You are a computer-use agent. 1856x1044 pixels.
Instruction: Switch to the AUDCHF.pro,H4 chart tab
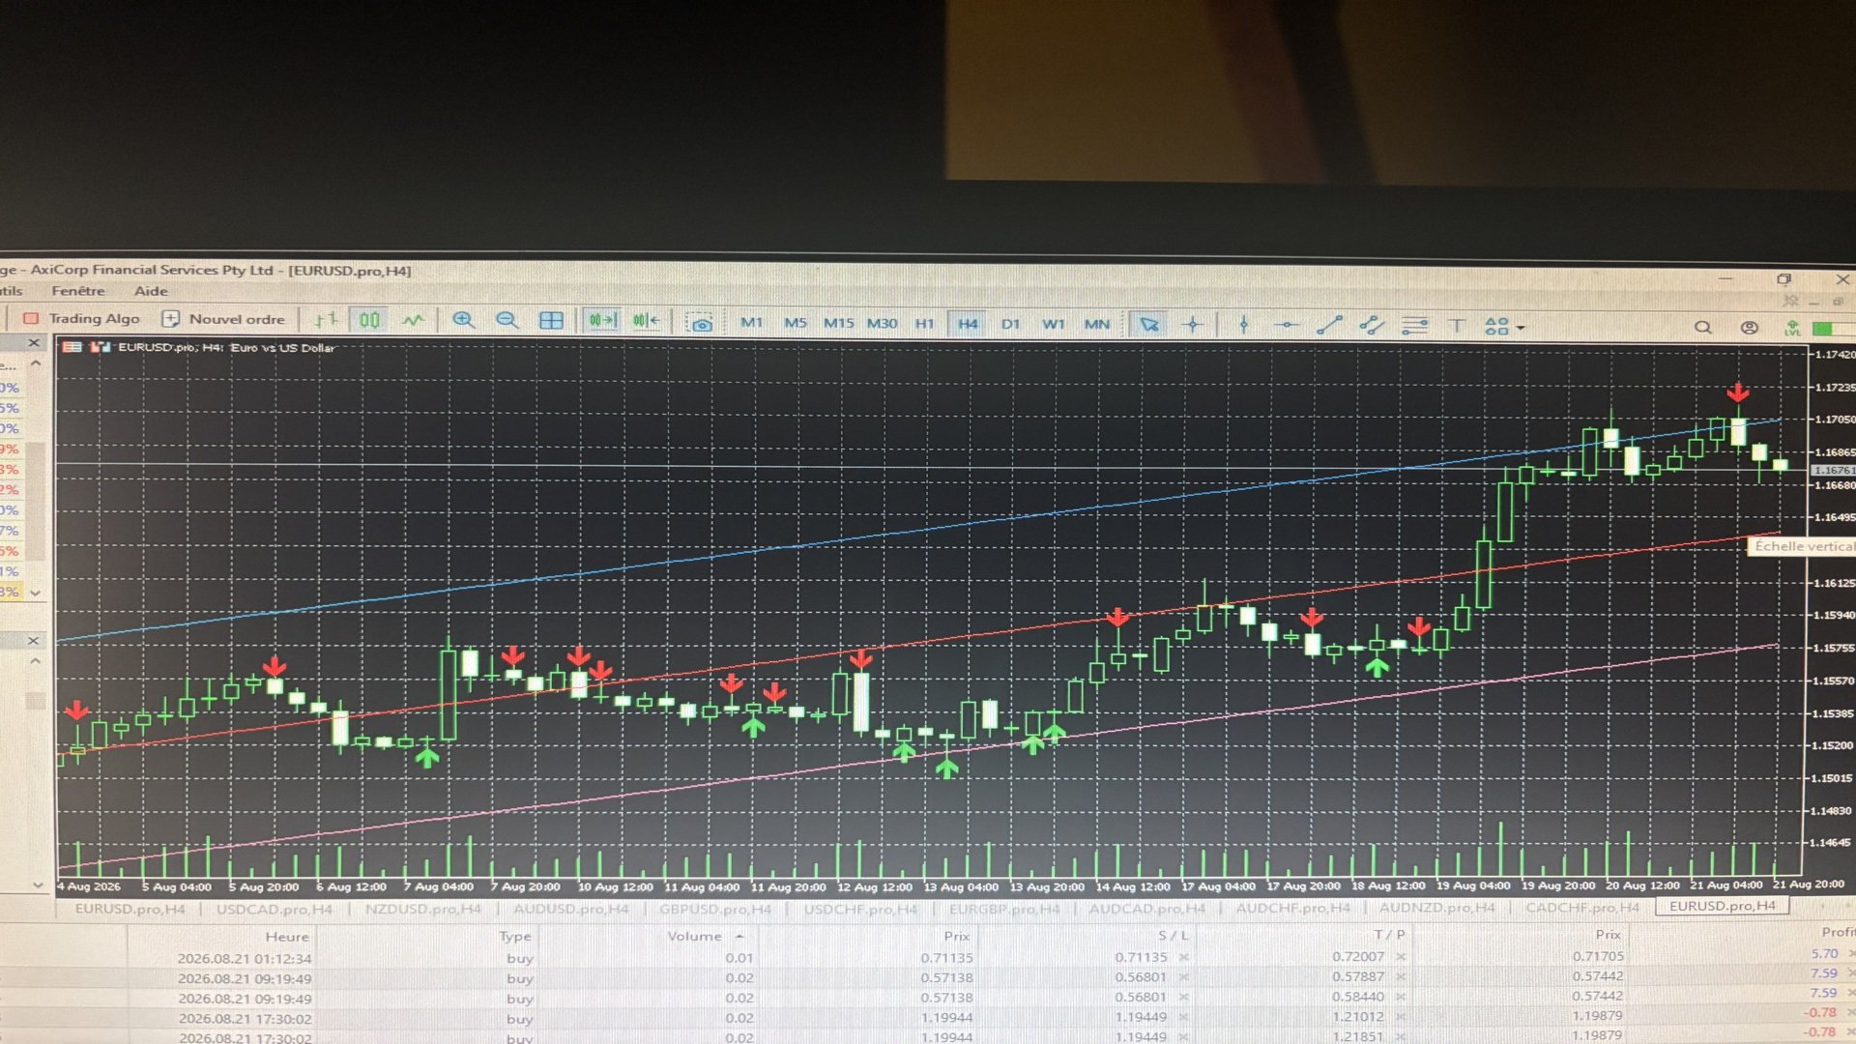(x=1293, y=908)
